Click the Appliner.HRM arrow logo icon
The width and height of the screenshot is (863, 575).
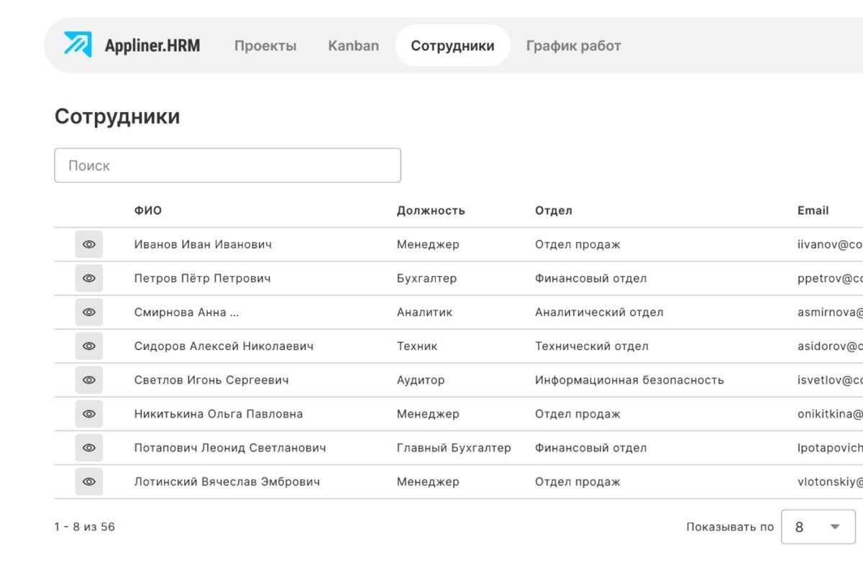78,45
